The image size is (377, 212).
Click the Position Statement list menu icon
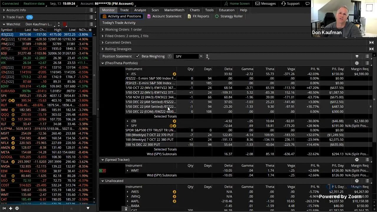tap(367, 56)
